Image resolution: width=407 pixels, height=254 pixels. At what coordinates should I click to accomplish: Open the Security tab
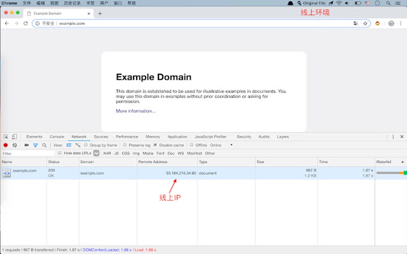click(x=244, y=137)
